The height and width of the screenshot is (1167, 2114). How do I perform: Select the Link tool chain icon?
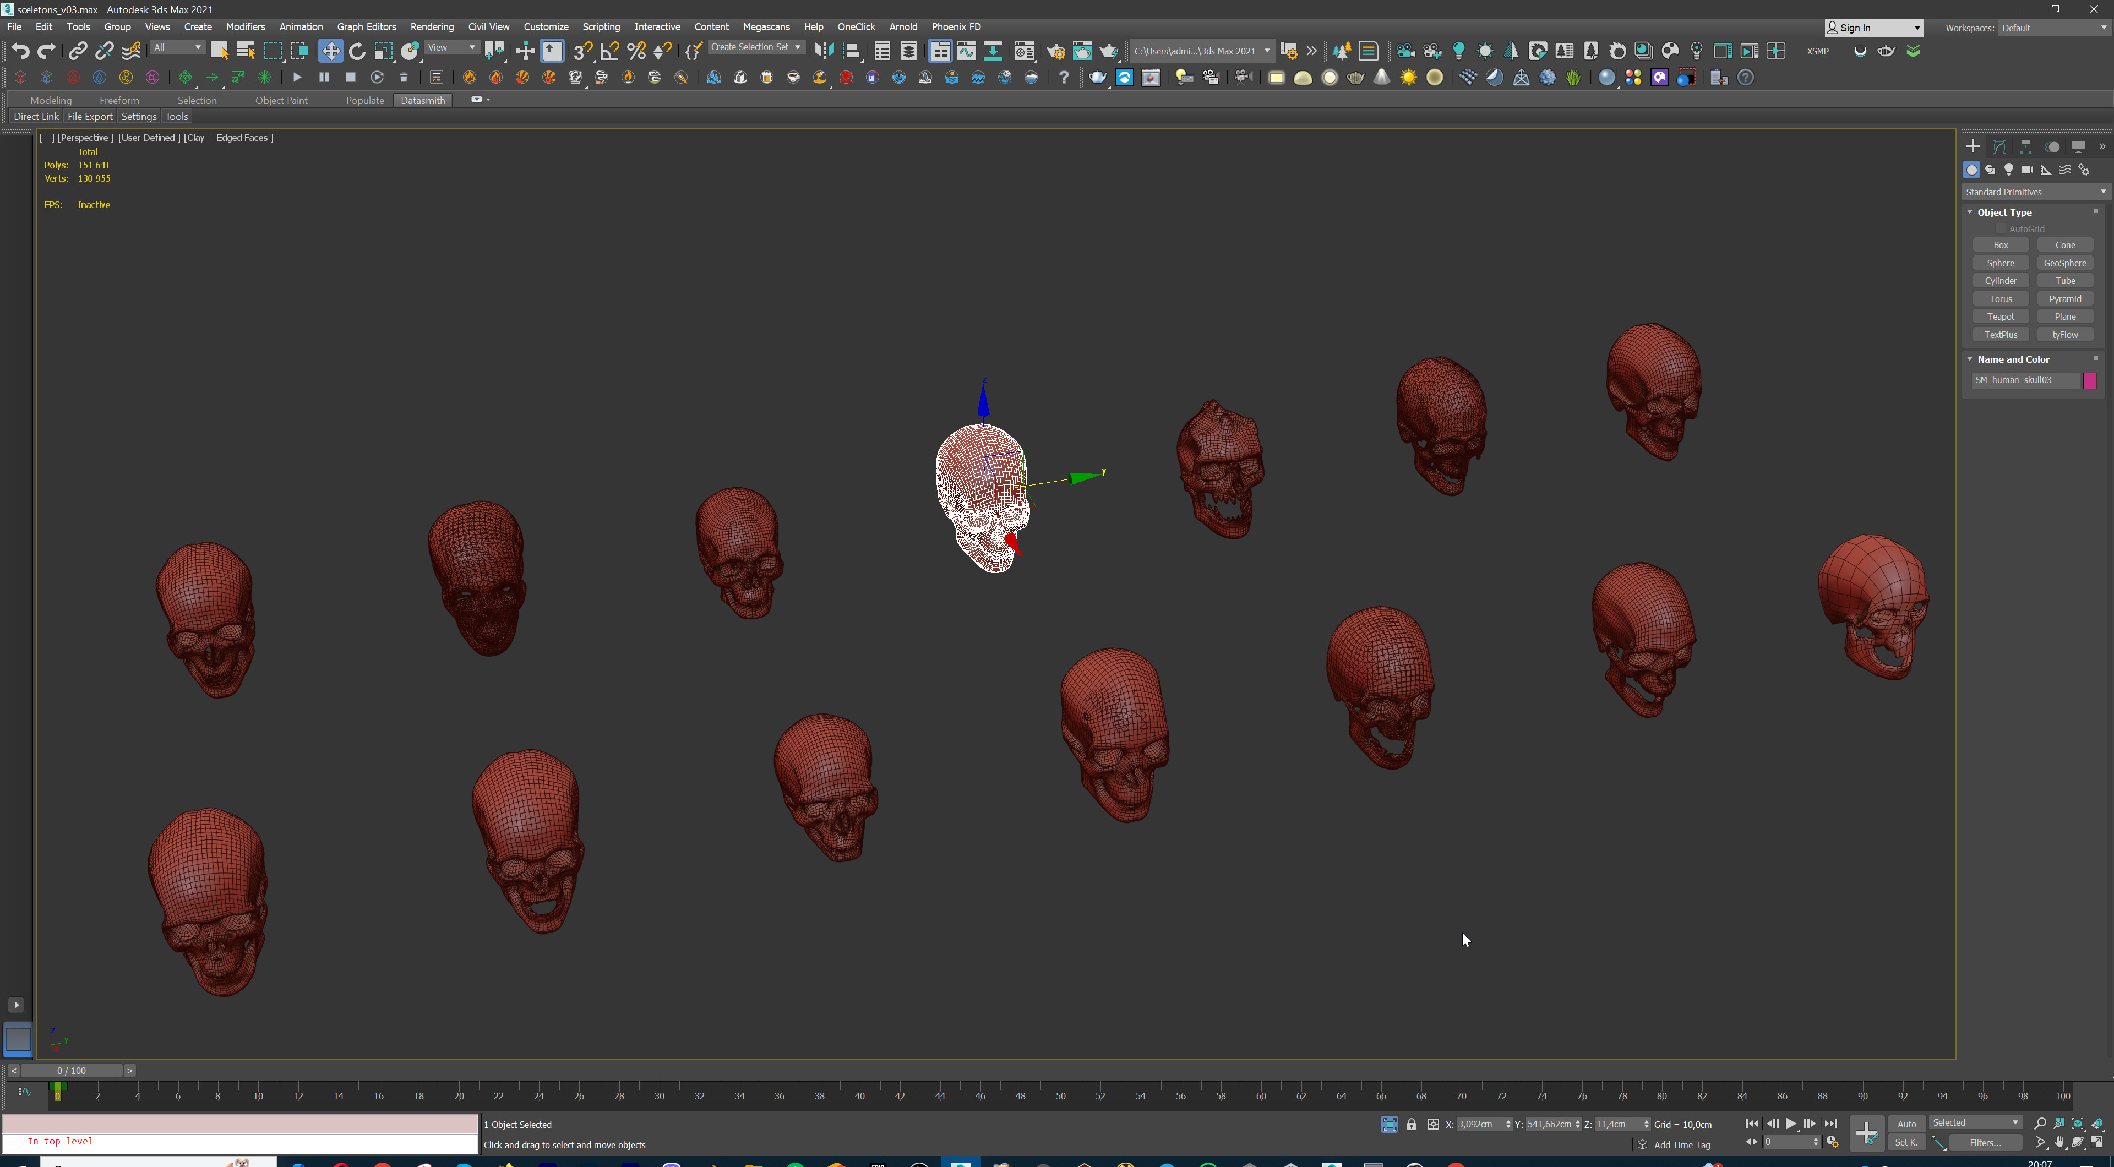[77, 51]
